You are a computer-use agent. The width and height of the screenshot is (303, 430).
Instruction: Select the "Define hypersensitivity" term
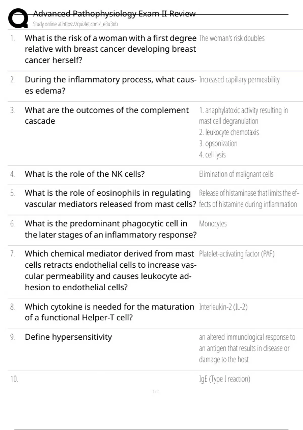68,337
